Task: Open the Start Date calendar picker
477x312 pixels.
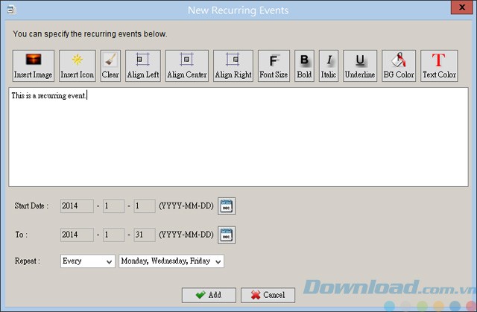Action: tap(227, 206)
